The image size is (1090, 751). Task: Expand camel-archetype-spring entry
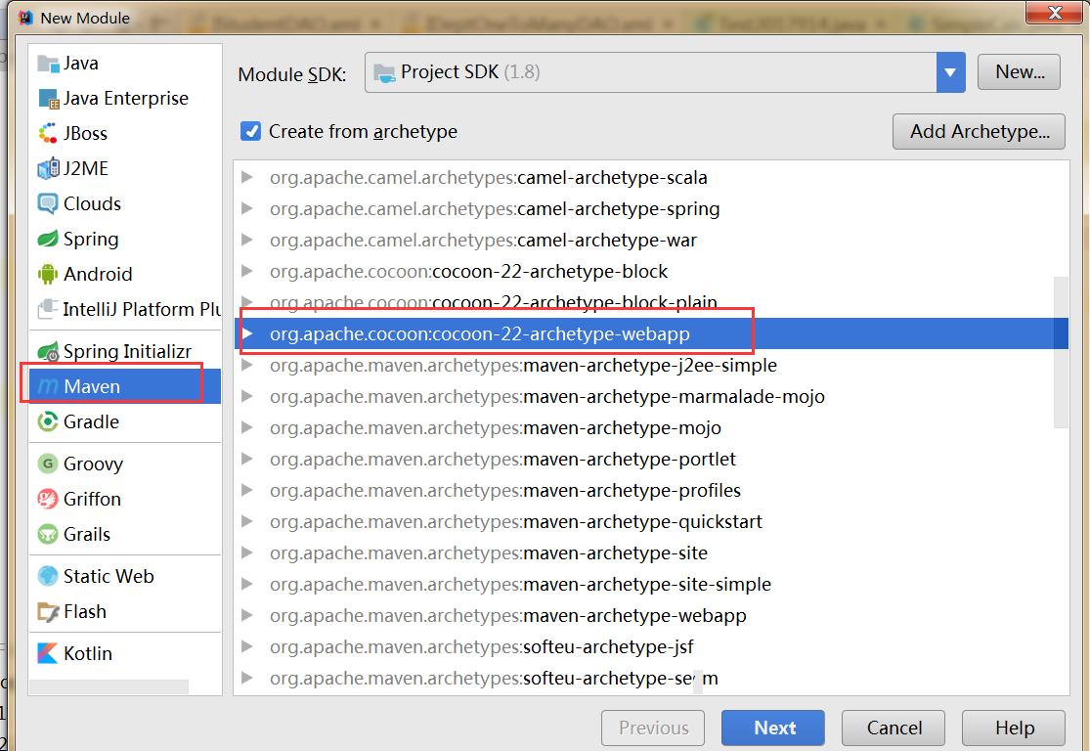(x=246, y=208)
